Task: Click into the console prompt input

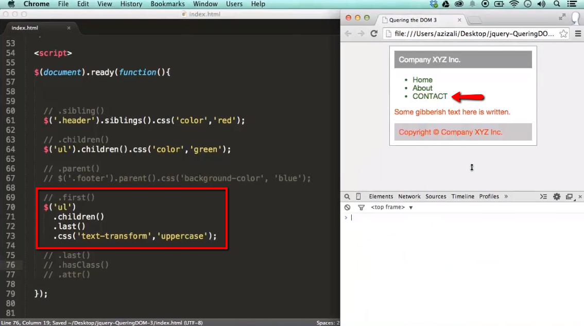Action: click(466, 217)
